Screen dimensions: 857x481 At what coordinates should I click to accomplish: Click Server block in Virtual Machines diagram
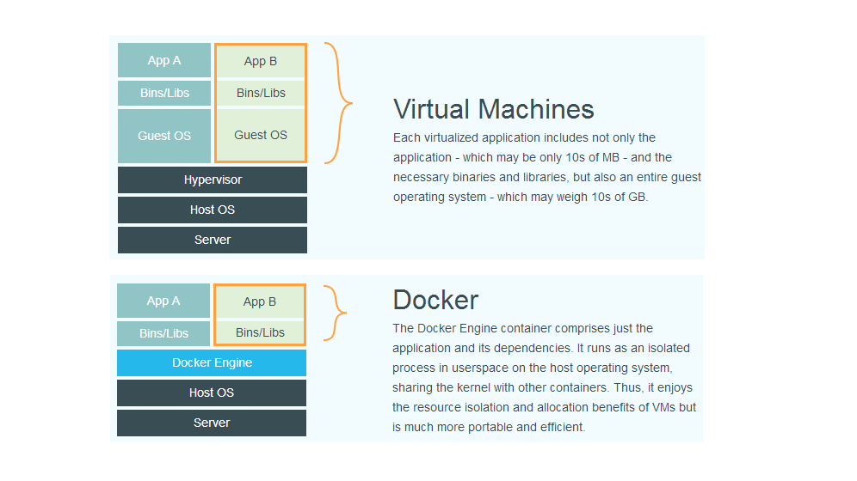click(x=213, y=240)
